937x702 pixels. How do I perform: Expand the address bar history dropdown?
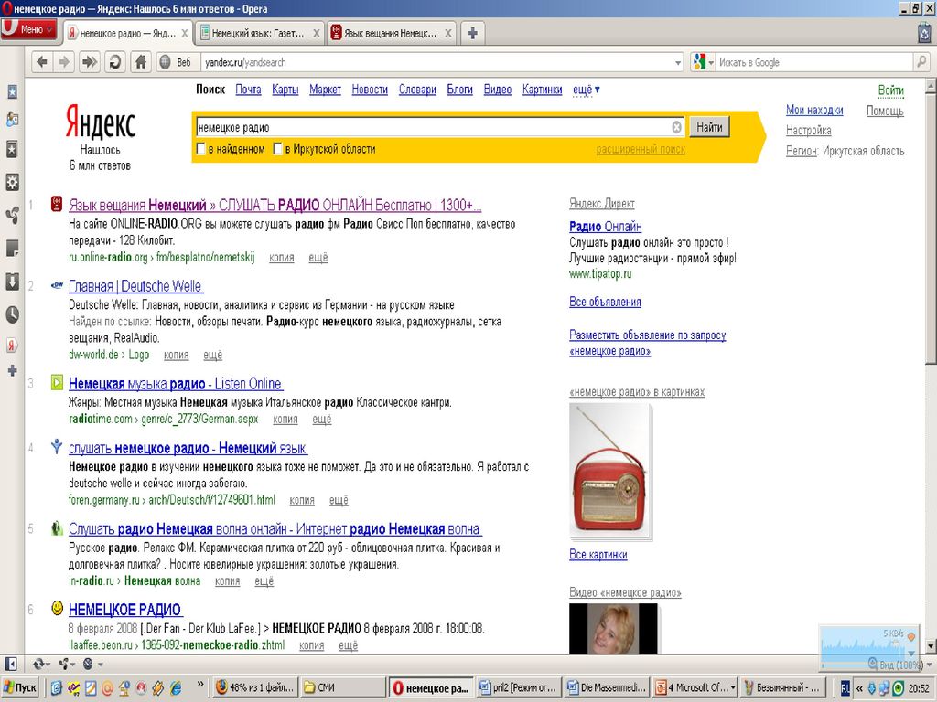pos(678,63)
